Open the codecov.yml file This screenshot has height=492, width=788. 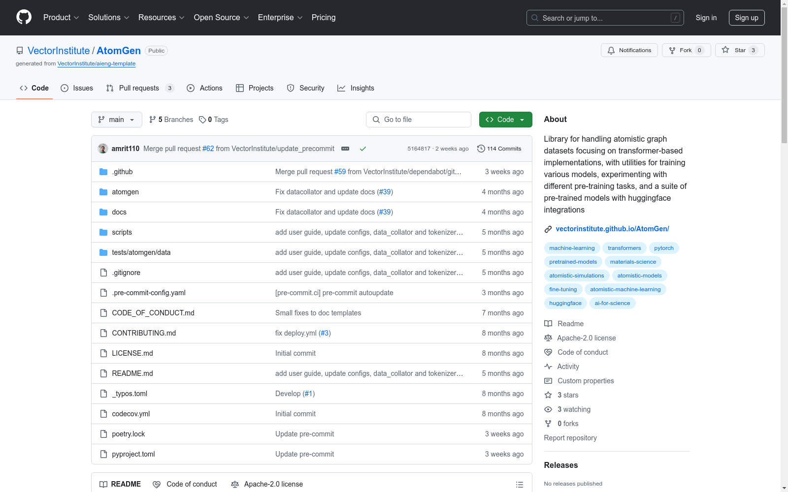click(x=131, y=414)
